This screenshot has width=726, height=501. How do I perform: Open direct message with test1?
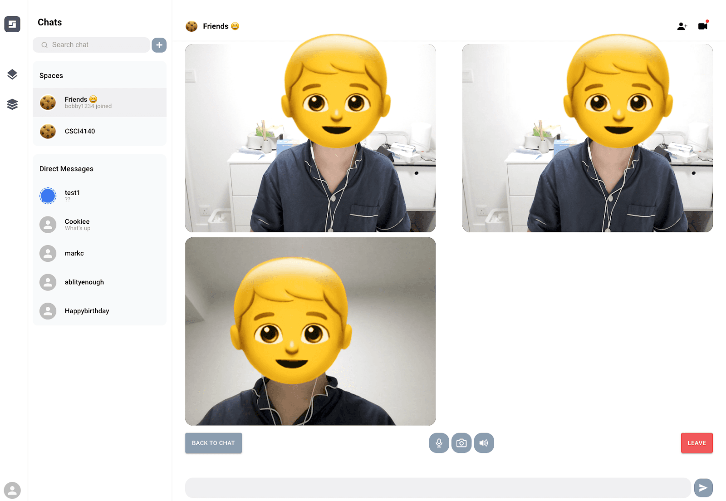click(99, 196)
